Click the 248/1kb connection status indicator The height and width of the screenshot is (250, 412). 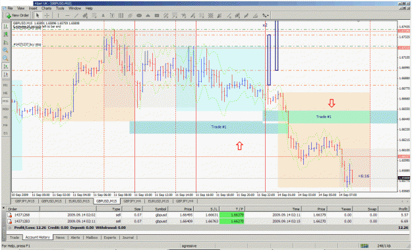384,246
